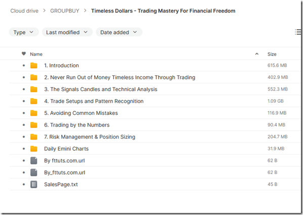Open the Last modified filter dropdown
Screen dimensions: 303x215
[x=67, y=32]
